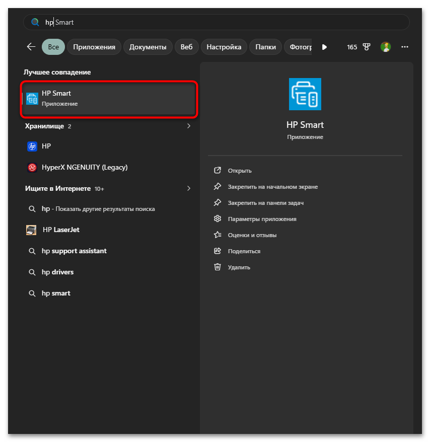Click the red HyperX NGENUITY icon

pos(32,168)
